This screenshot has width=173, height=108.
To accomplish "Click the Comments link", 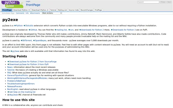I will (x=20, y=13).
